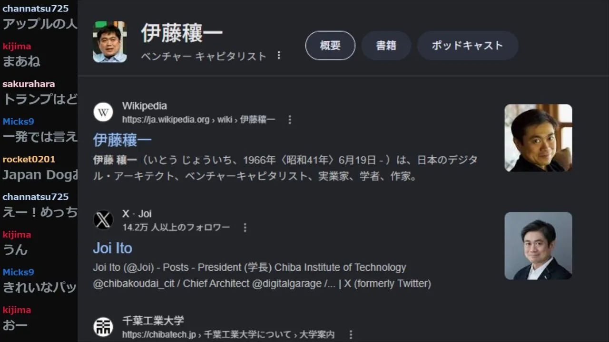Click the Wikipedia favicon icon

tap(103, 113)
